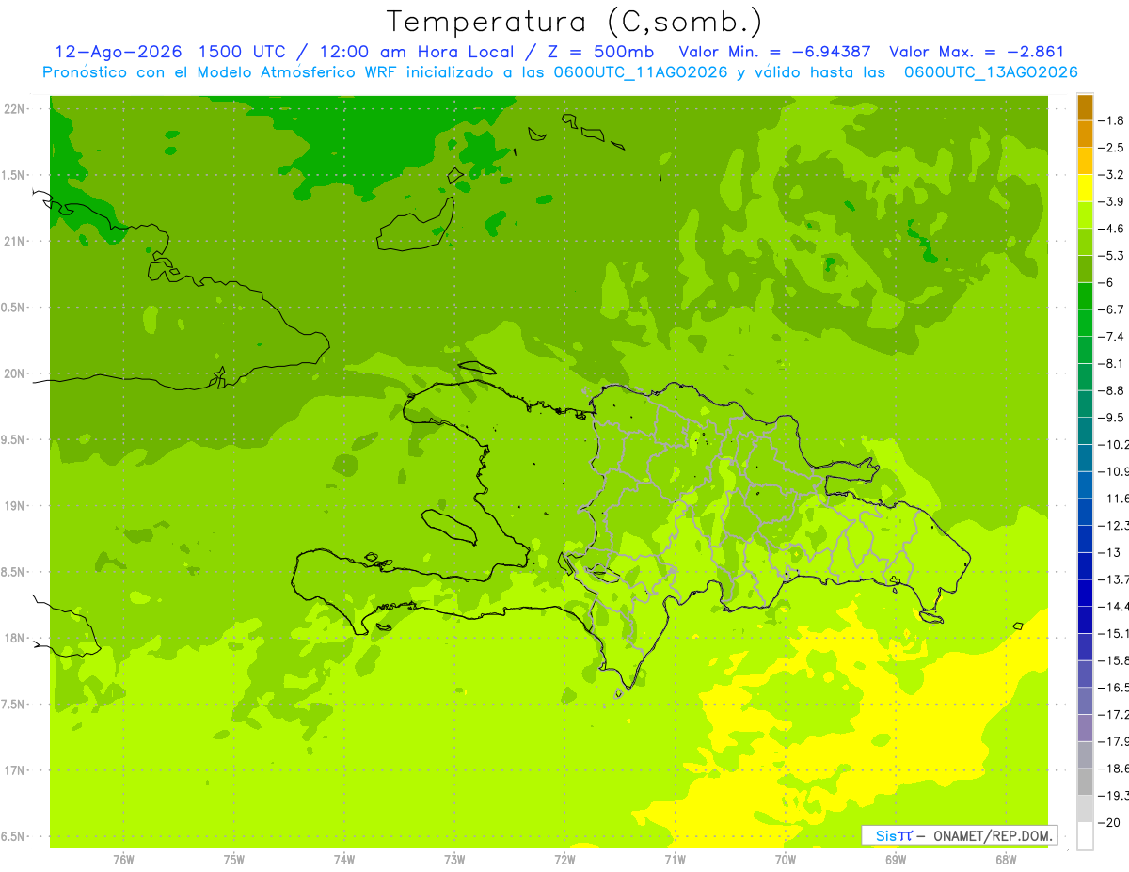Click the legend swatch between -3.9 and -4.6

click(x=1085, y=215)
